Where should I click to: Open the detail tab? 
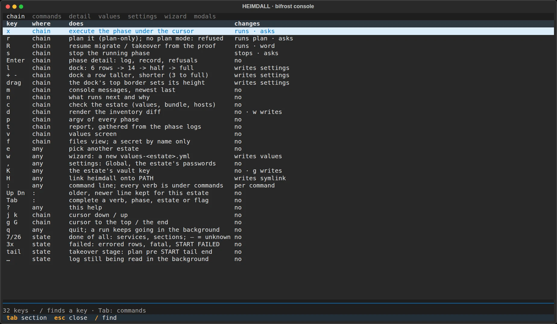coord(80,16)
